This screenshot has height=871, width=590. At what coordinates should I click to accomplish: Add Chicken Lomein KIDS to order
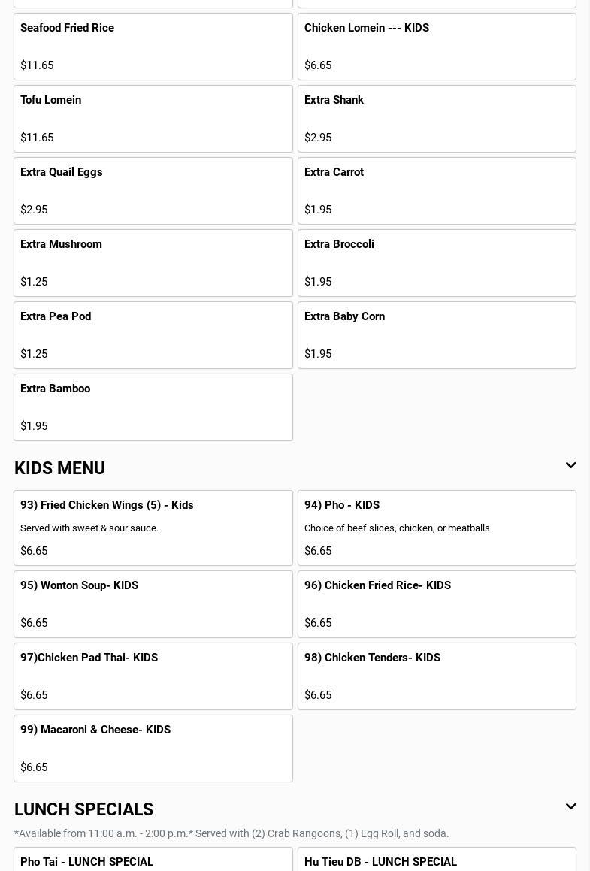click(x=437, y=47)
